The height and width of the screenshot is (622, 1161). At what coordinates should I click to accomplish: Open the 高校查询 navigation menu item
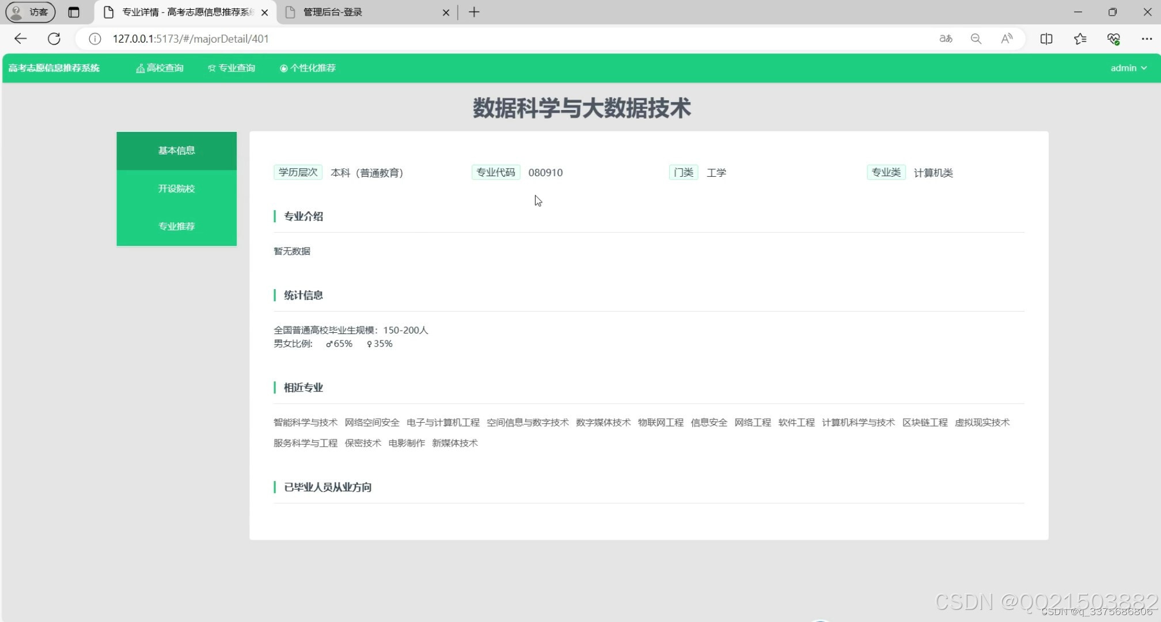click(160, 68)
